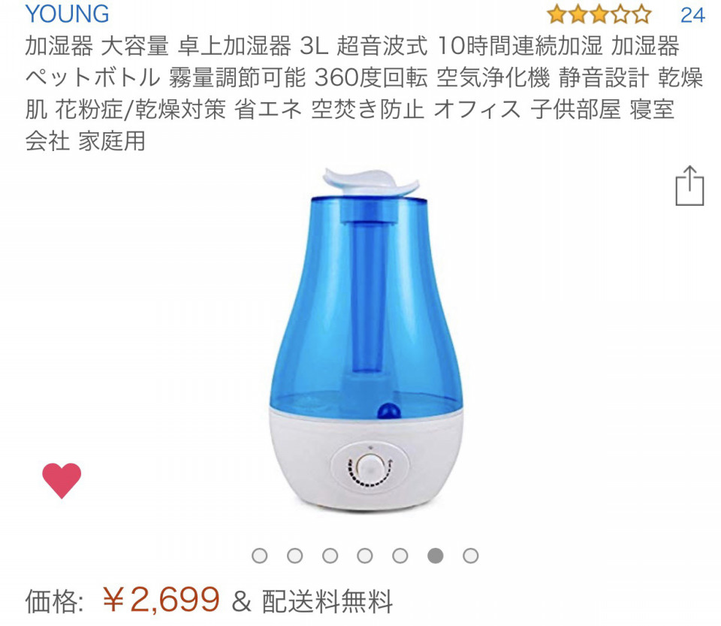
Task: Select the second image pagination dot
Action: [294, 555]
